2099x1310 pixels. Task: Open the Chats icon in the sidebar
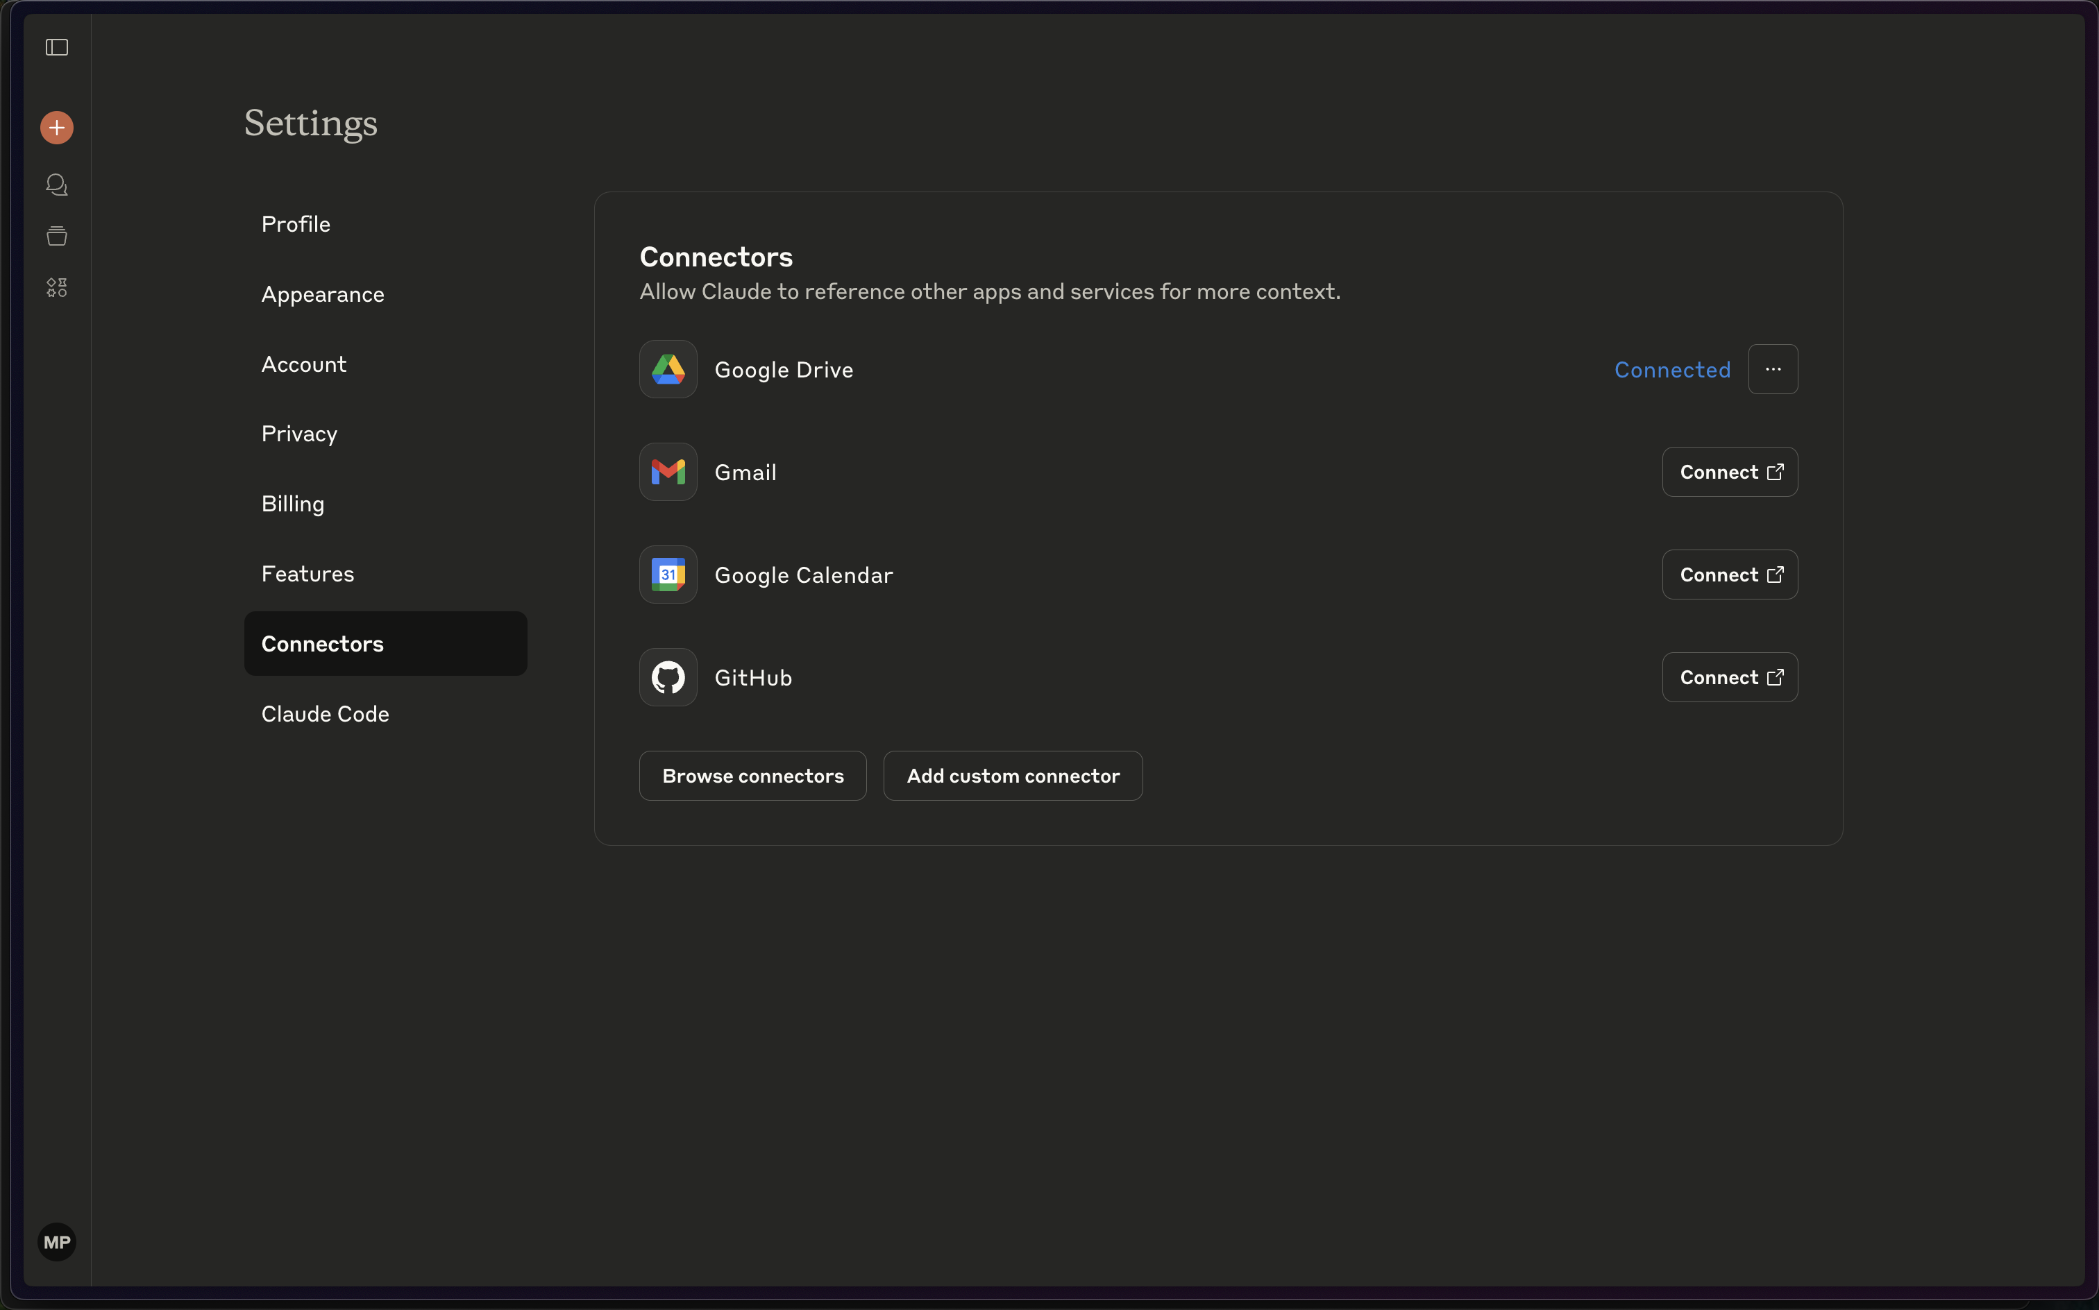(57, 185)
